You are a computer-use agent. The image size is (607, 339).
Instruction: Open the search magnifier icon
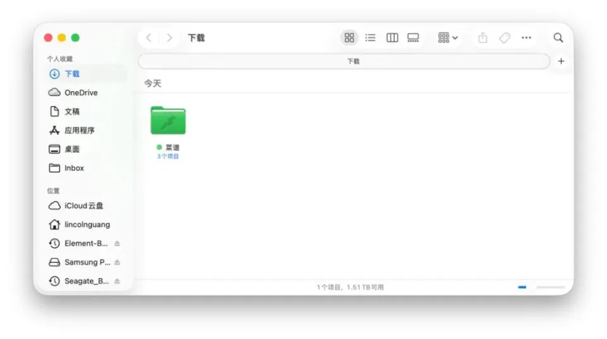tap(558, 38)
